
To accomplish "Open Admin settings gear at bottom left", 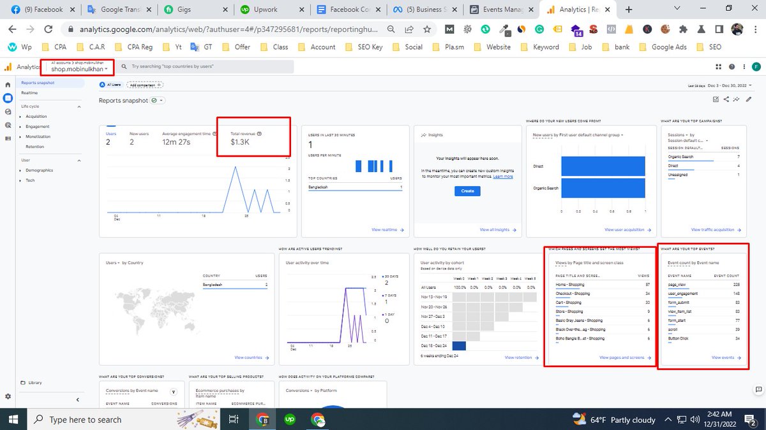I will click(8, 396).
